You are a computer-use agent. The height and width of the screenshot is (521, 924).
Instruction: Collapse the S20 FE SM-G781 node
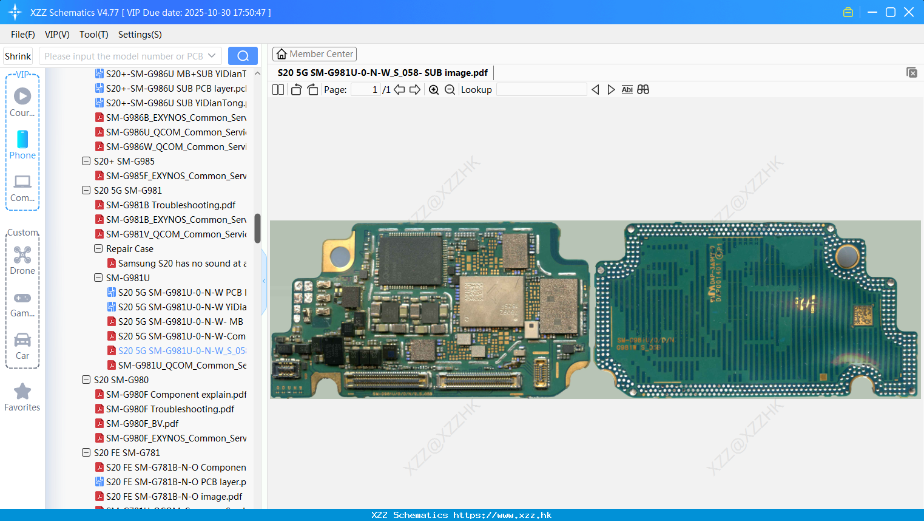pyautogui.click(x=86, y=453)
